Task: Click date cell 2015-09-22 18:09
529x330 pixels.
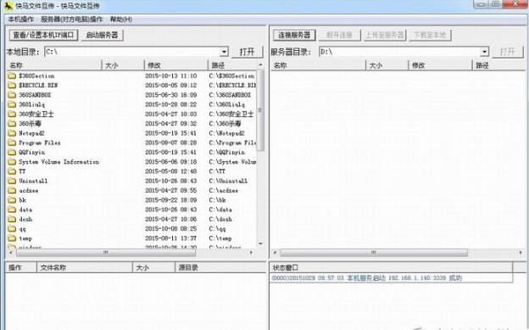Action: tap(171, 200)
